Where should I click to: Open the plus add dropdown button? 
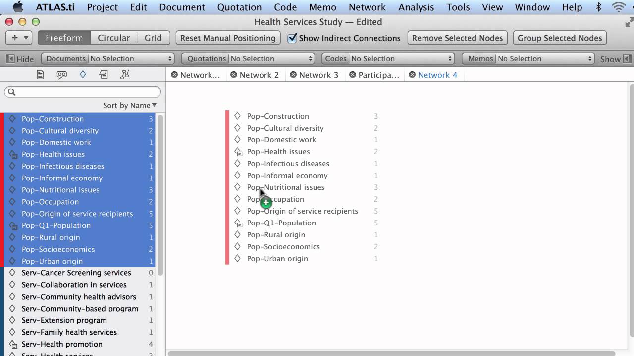pyautogui.click(x=19, y=38)
